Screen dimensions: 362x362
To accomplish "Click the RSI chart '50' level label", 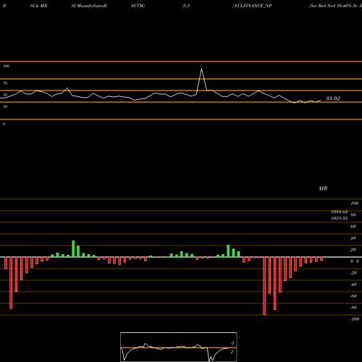I will 5,95.
